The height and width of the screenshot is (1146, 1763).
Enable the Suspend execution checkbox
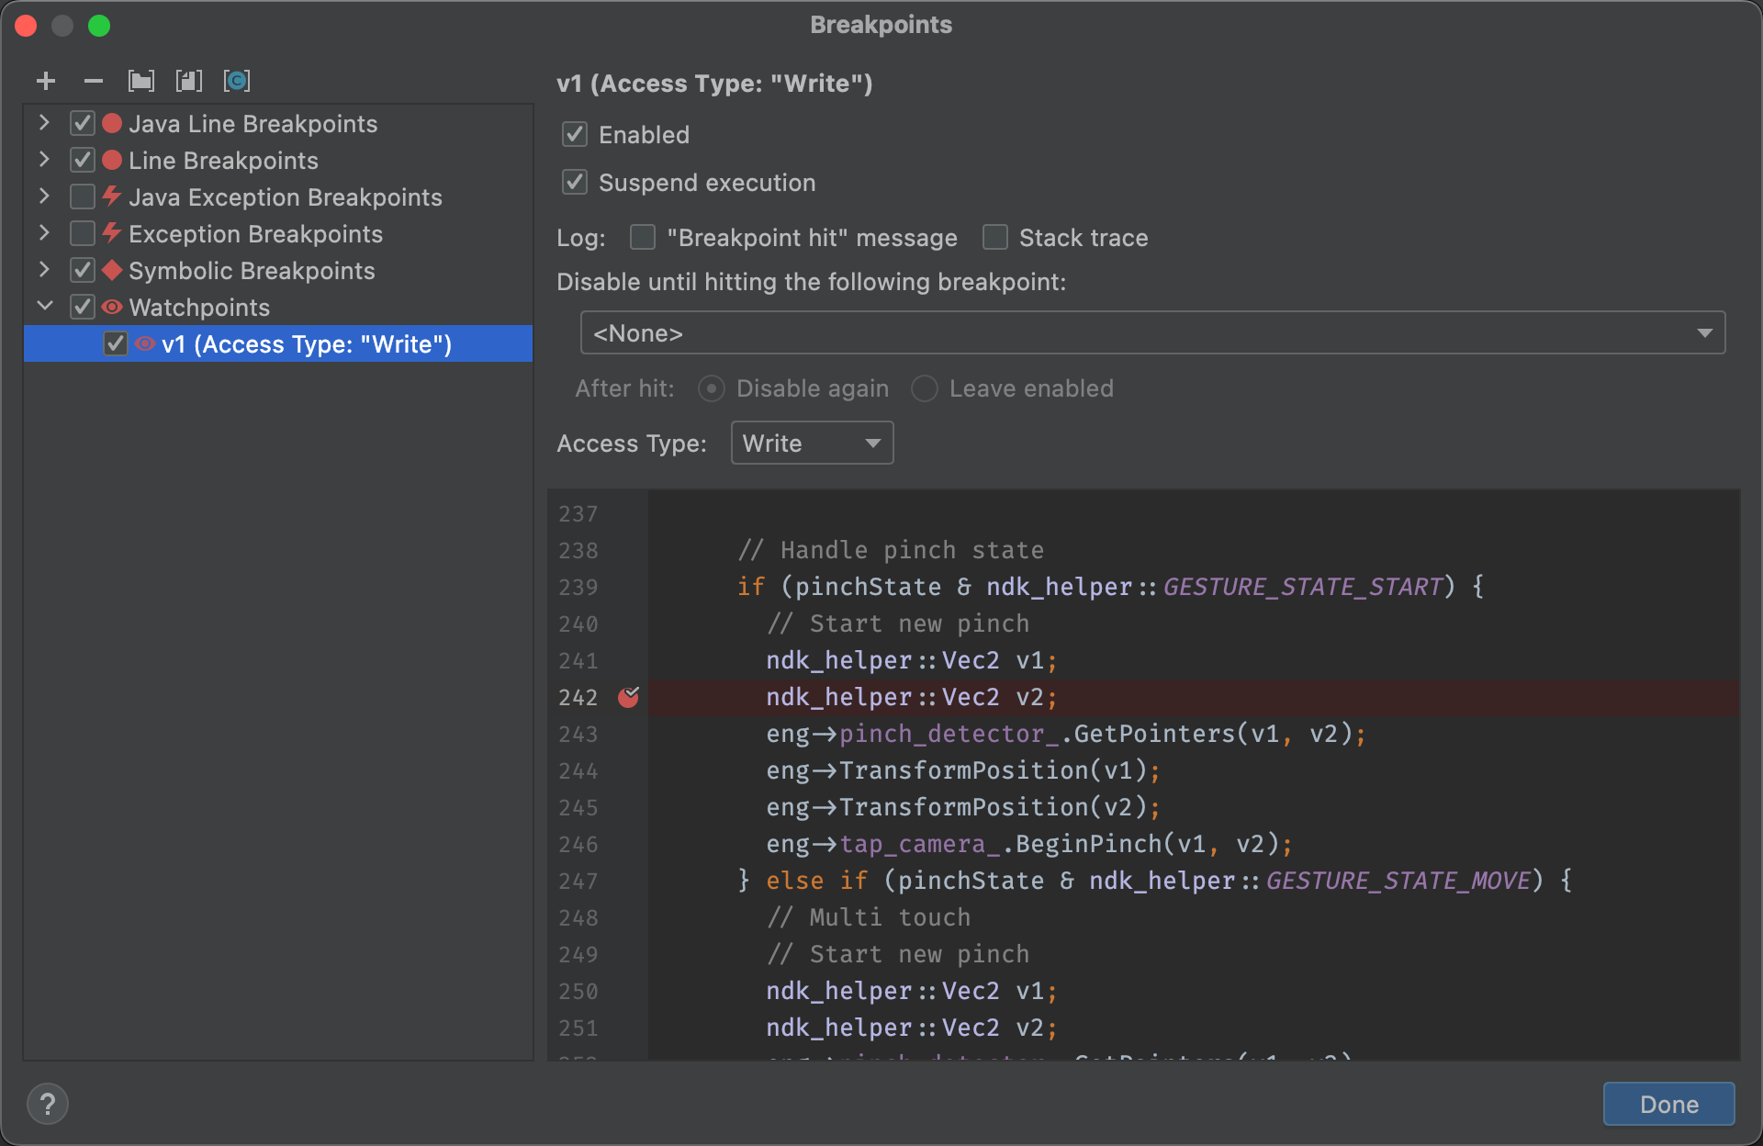point(575,181)
